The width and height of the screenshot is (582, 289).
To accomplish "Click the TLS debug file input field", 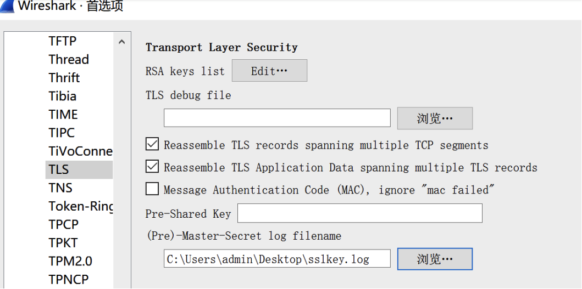I will pos(277,118).
